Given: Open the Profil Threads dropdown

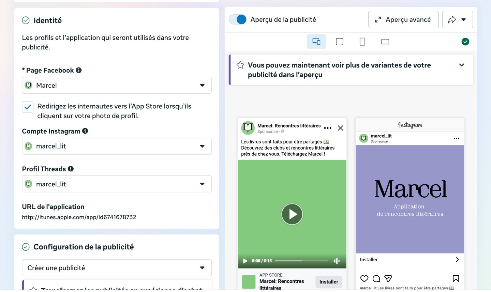Looking at the screenshot, I should pos(117,184).
